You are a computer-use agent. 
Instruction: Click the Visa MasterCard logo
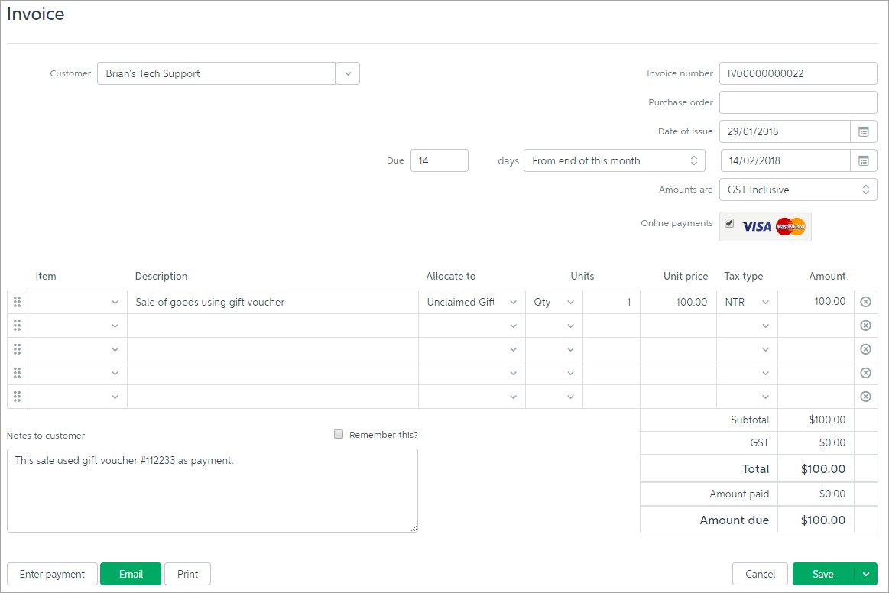tap(774, 227)
